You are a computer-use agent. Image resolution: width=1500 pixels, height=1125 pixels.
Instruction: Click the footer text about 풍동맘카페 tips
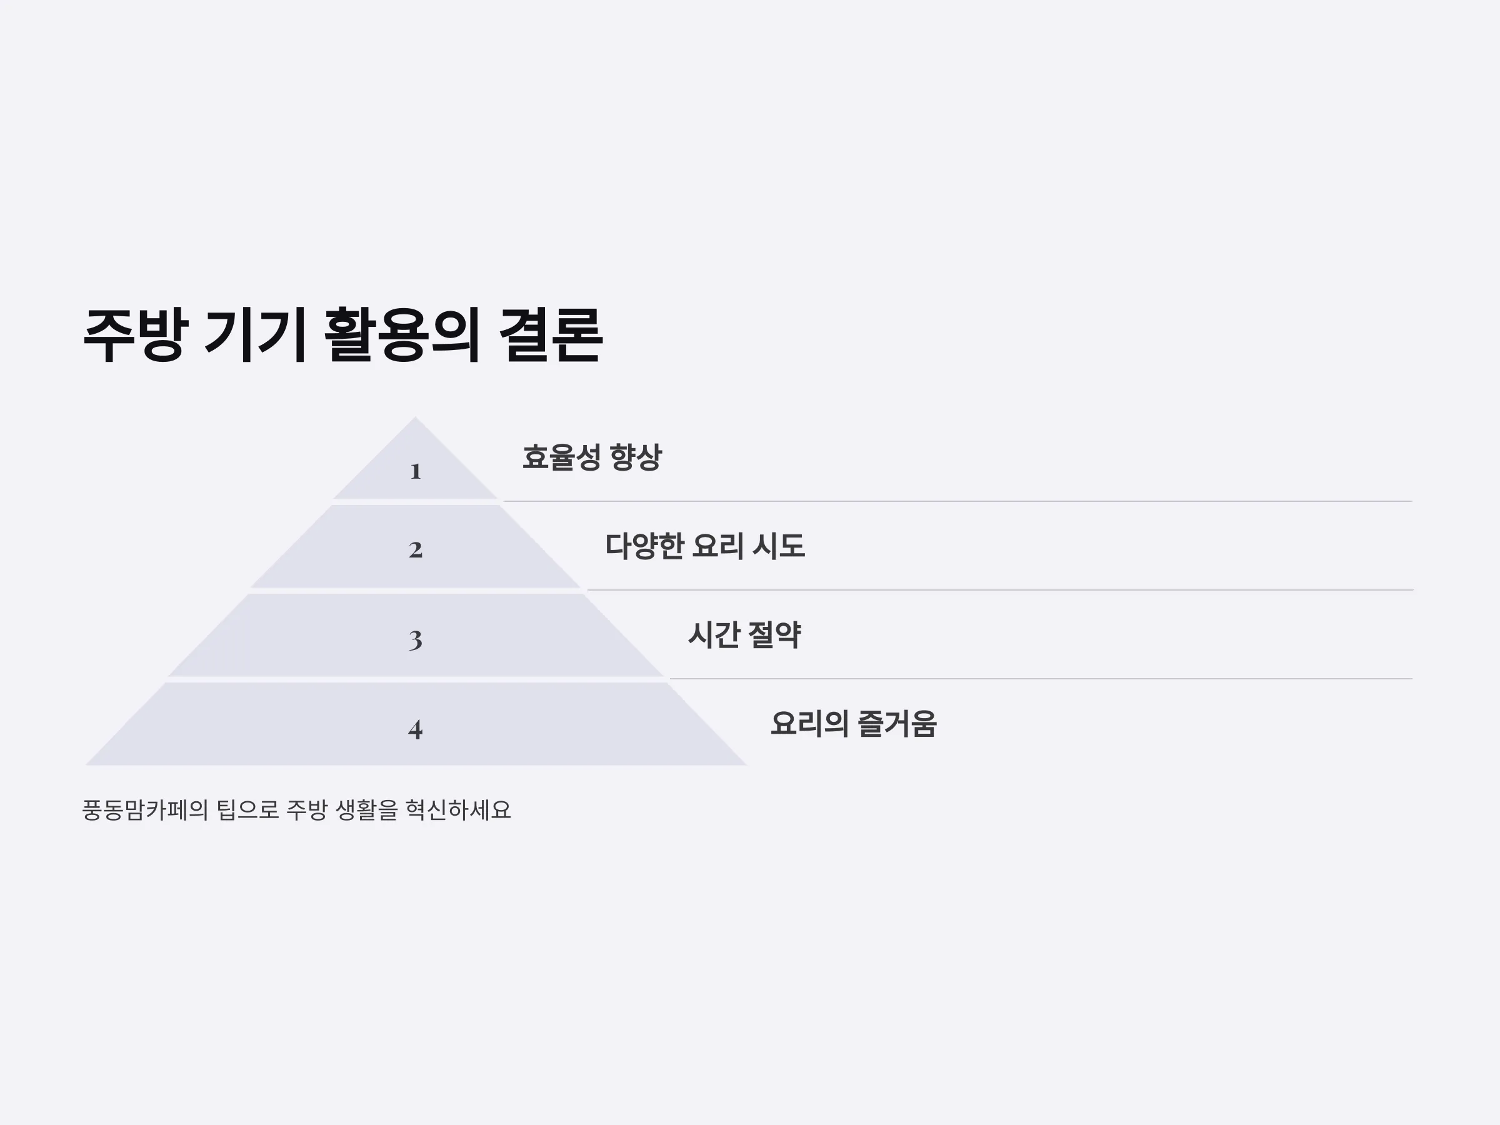296,809
